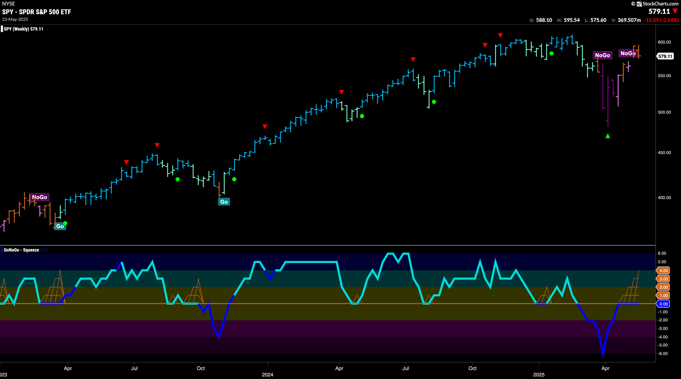Image resolution: width=681 pixels, height=379 pixels.
Task: Click the Go label near late October 2023
Action: (x=224, y=202)
